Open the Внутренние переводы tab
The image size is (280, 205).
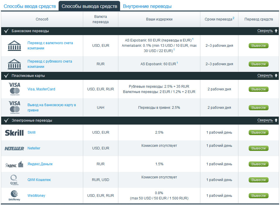(147, 6)
